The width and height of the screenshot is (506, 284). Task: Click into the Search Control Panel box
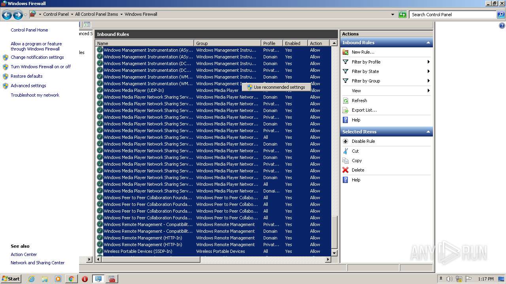coord(453,15)
